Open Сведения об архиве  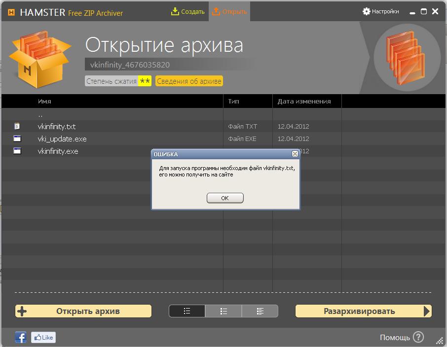pyautogui.click(x=189, y=81)
